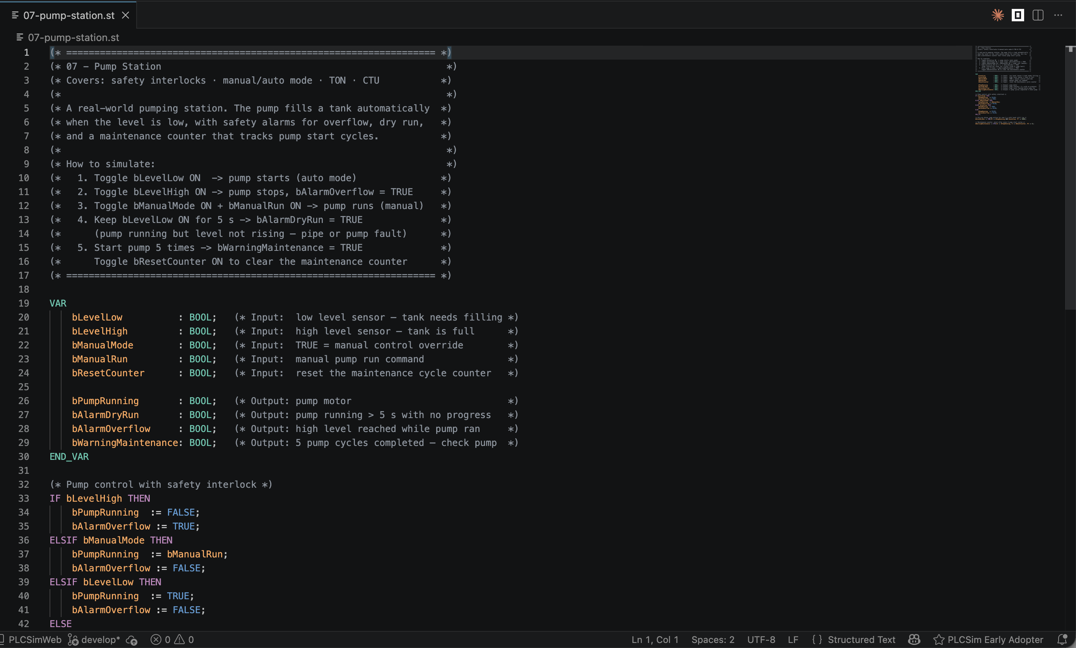Split the editor to the right

point(1038,15)
